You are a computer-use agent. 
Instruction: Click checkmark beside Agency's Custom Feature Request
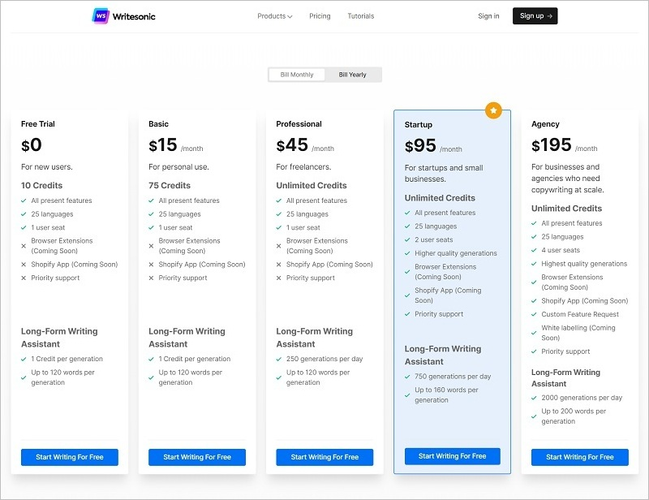pos(534,314)
